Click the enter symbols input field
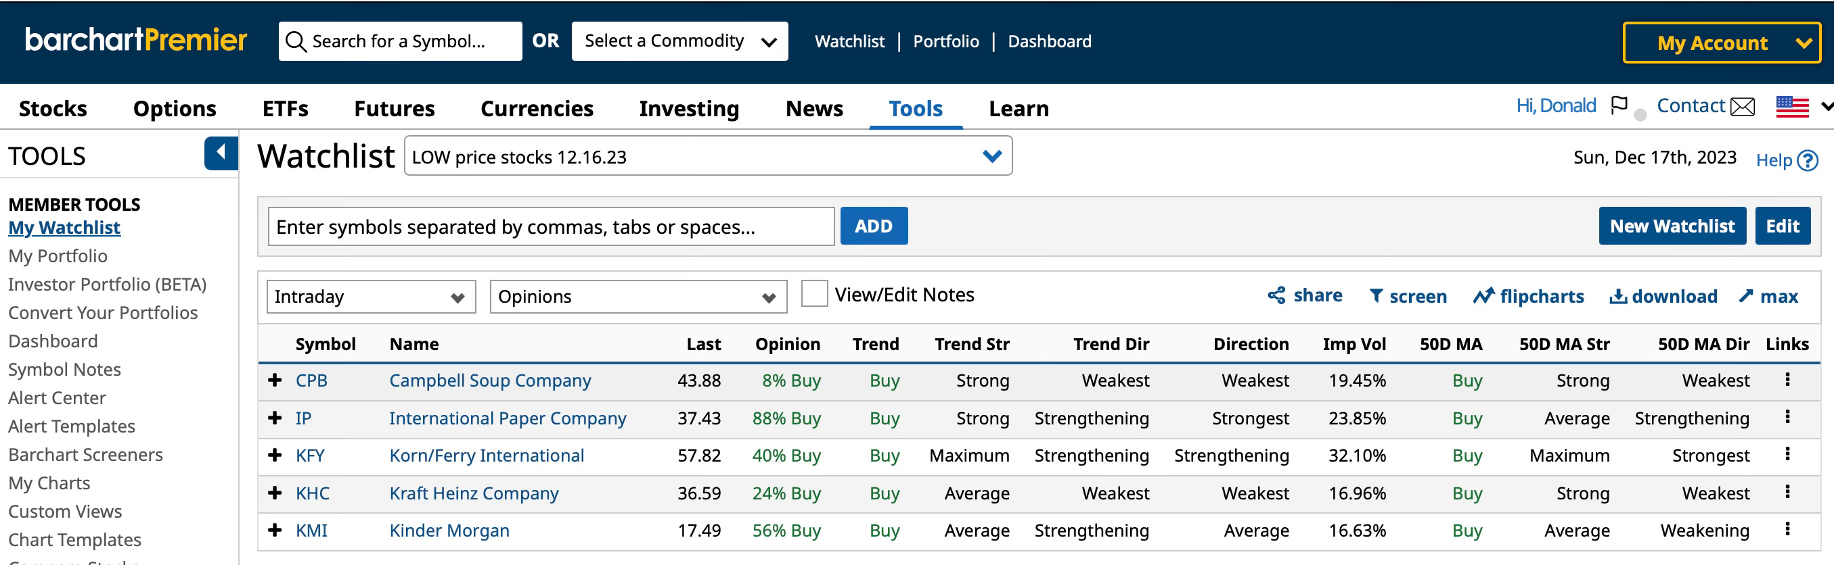 (550, 226)
